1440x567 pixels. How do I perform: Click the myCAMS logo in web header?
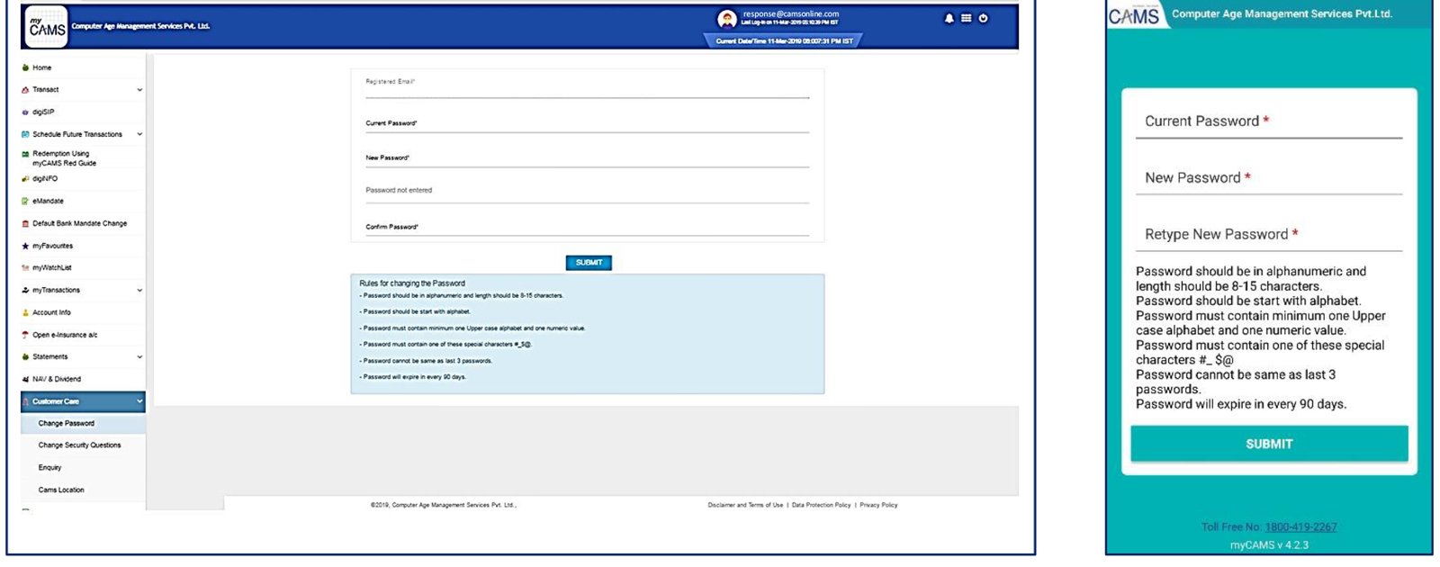[x=45, y=27]
